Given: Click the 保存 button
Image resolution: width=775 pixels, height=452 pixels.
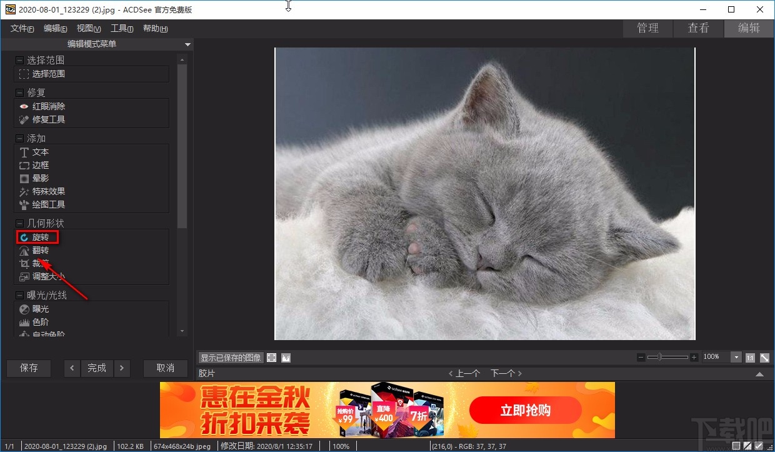Looking at the screenshot, I should click(29, 368).
